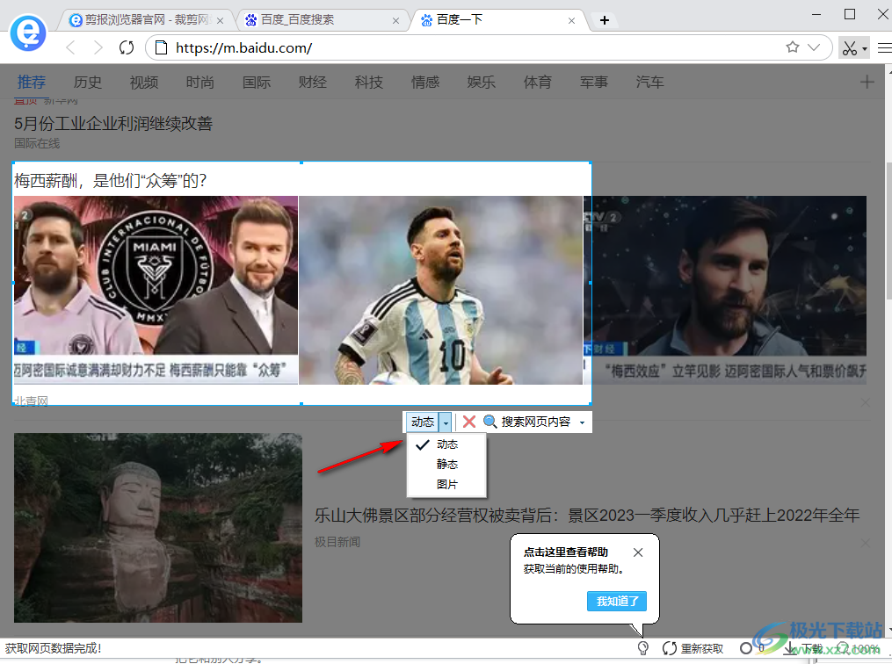The image size is (892, 664).
Task: Click the lightbulb help icon
Action: tap(642, 648)
